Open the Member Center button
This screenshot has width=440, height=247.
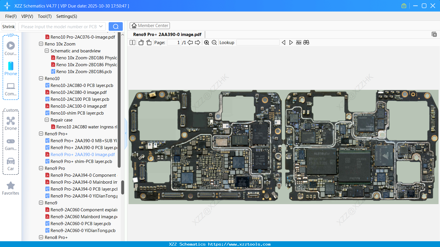[150, 26]
